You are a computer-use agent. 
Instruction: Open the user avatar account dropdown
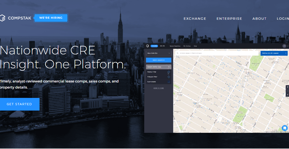[x=285, y=46]
